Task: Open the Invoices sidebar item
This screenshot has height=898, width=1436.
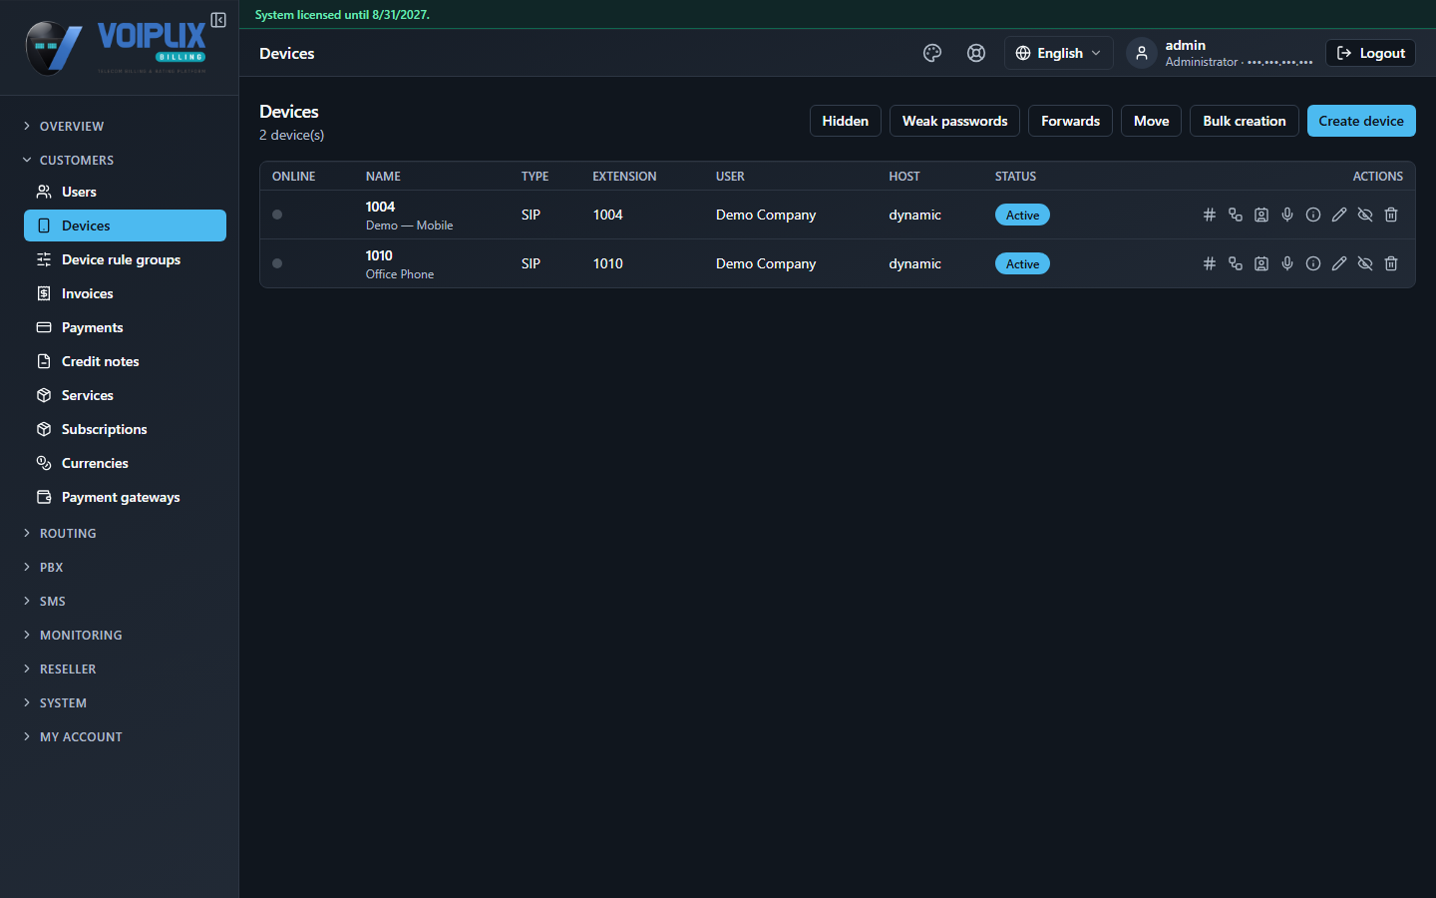Action: click(x=125, y=293)
